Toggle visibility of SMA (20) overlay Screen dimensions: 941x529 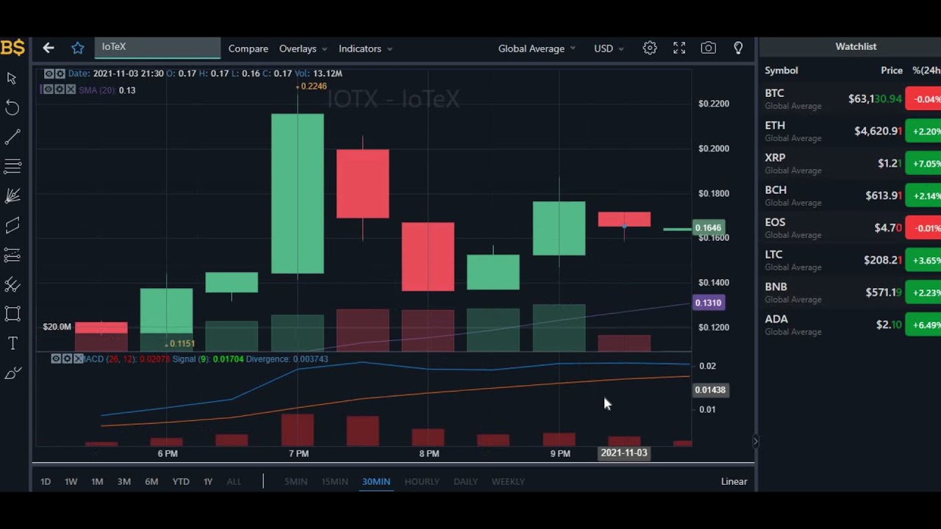47,90
